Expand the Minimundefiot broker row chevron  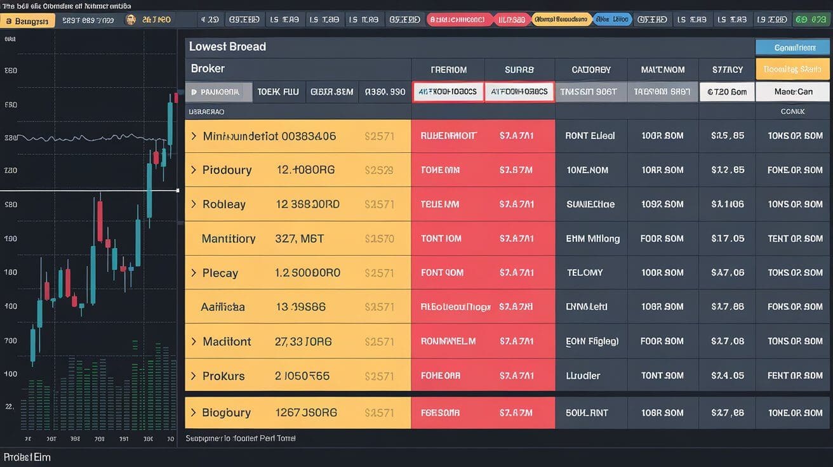194,136
